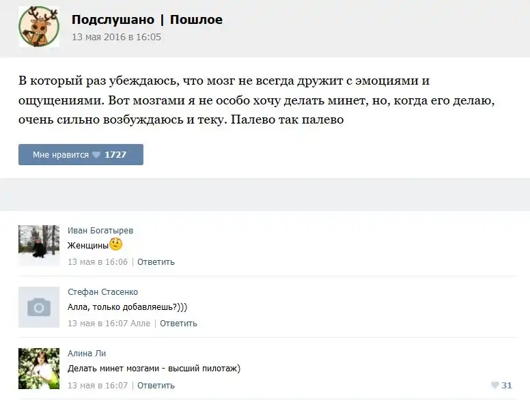Screen dimensions: 530x400
Task: Click the 13 мая в 16:06 timestamp
Action: 98,261
